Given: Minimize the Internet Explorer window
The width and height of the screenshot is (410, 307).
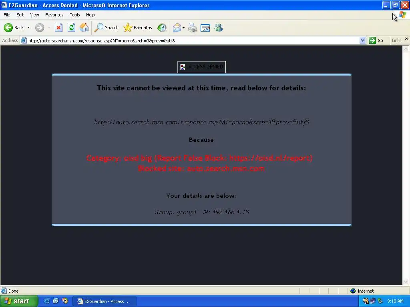Looking at the screenshot, I should (x=386, y=5).
